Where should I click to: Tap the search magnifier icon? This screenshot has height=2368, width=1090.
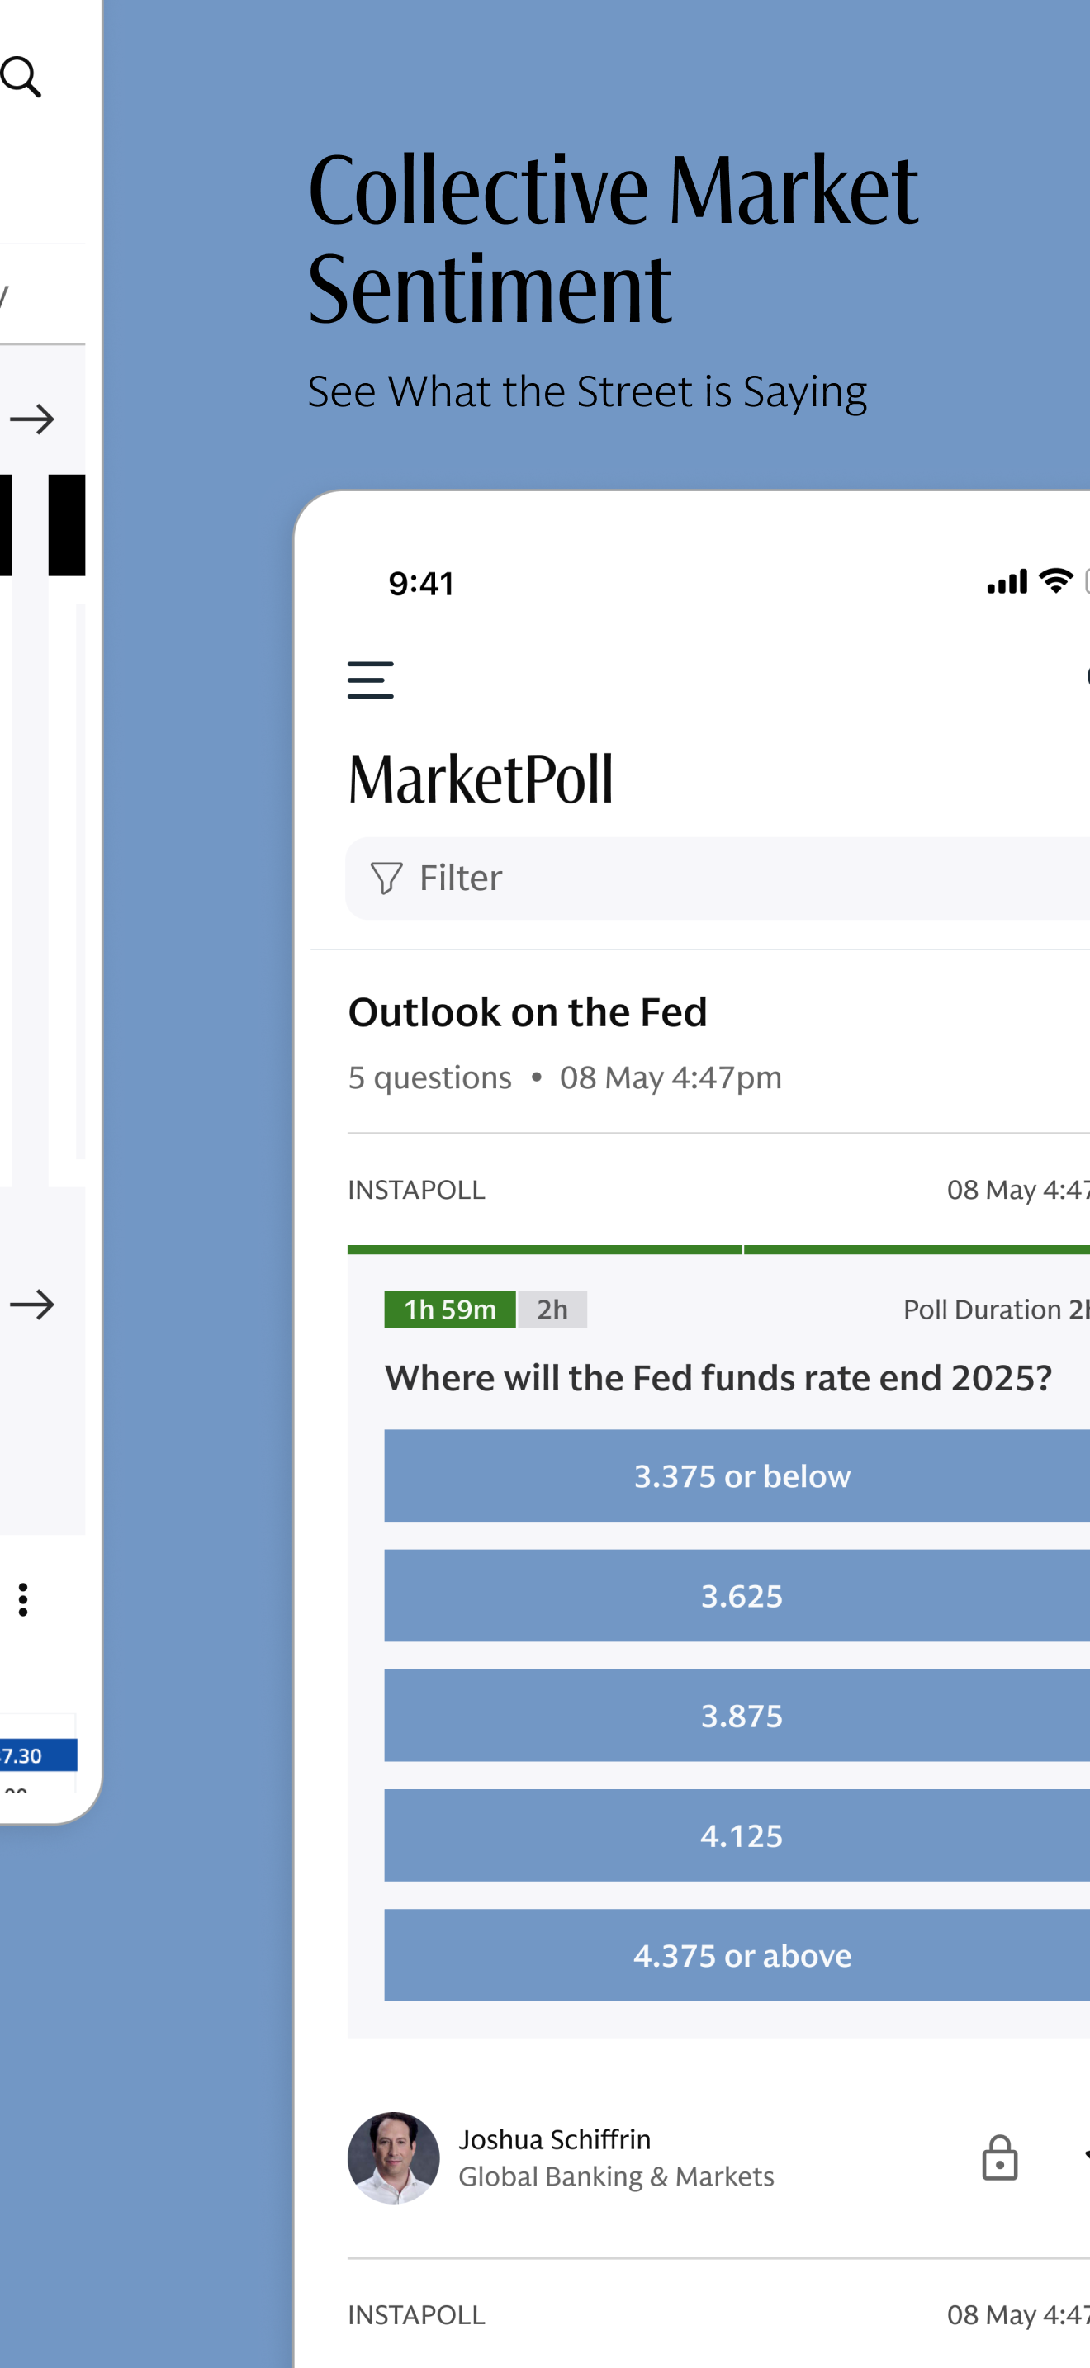pyautogui.click(x=21, y=78)
